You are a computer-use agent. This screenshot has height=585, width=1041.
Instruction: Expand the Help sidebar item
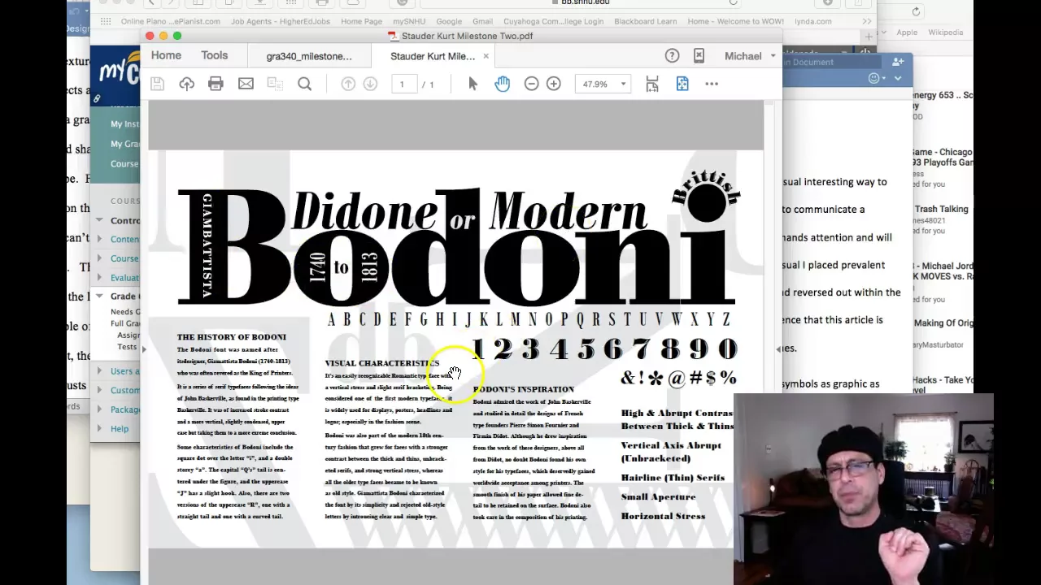[x=99, y=429]
